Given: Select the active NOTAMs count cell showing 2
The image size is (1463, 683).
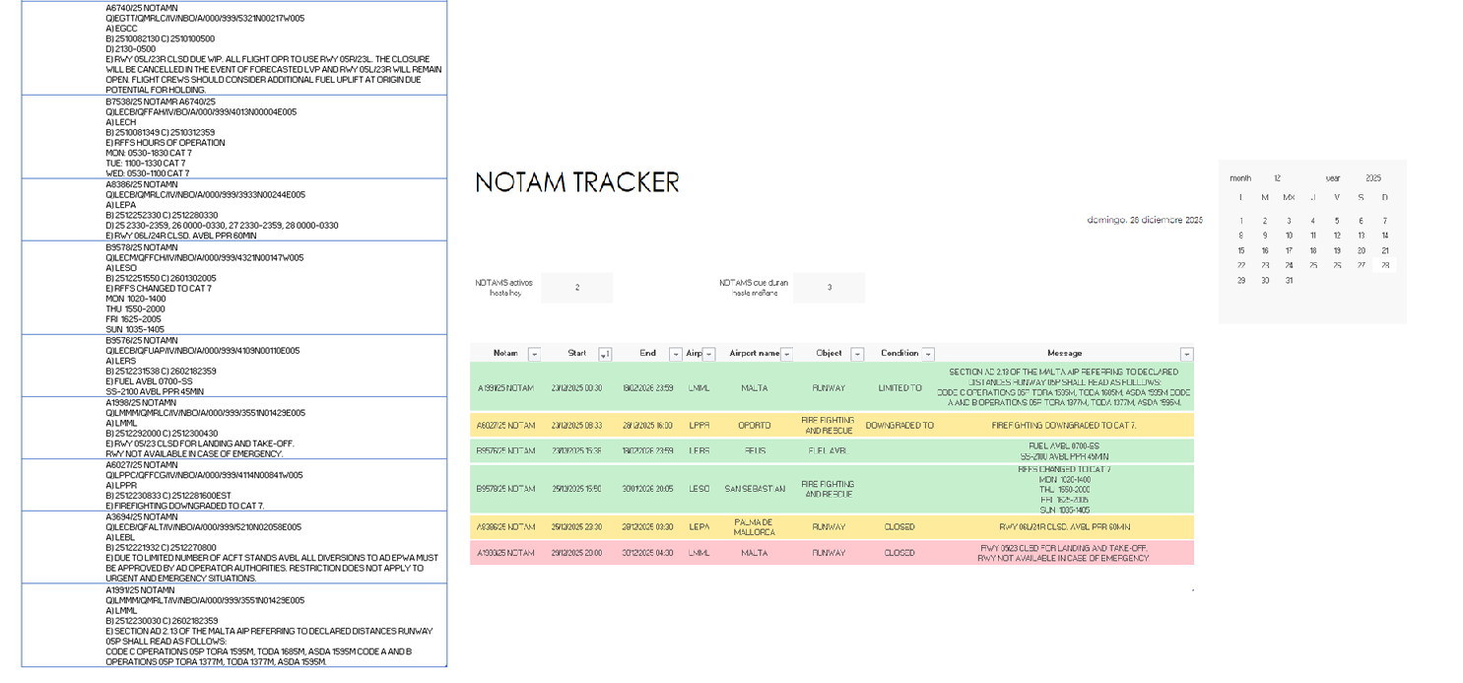Looking at the screenshot, I should pyautogui.click(x=577, y=288).
